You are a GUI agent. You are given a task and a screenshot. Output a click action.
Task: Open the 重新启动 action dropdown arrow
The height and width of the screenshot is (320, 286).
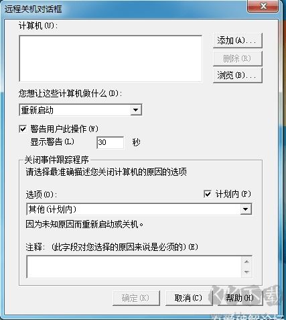135,110
